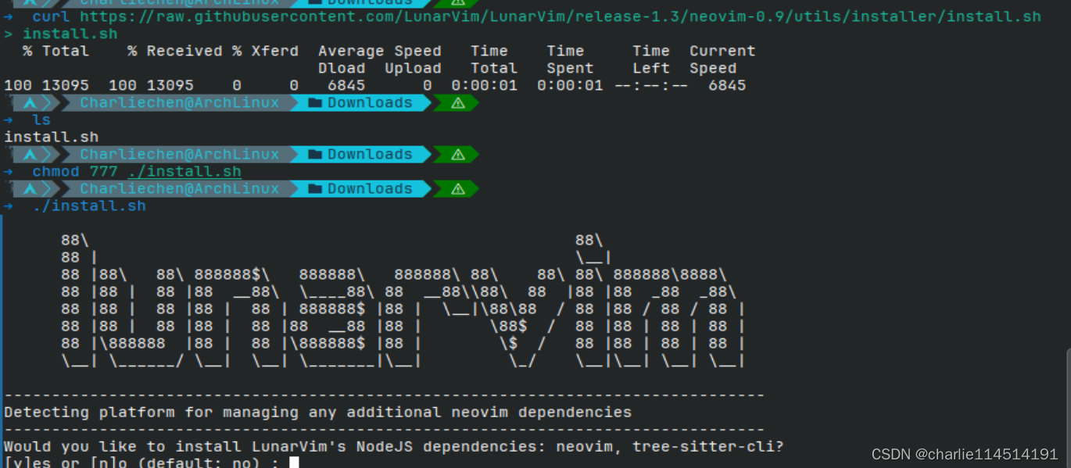Image resolution: width=1071 pixels, height=468 pixels.
Task: Click the folder icon in the prompt above ./install.sh command
Action: pyautogui.click(x=315, y=189)
